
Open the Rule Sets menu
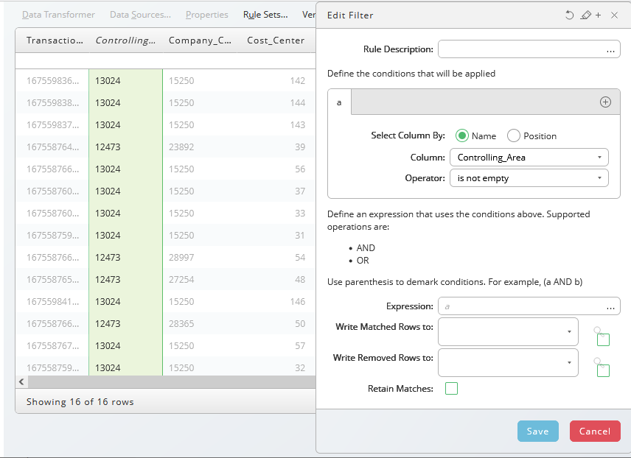point(265,15)
